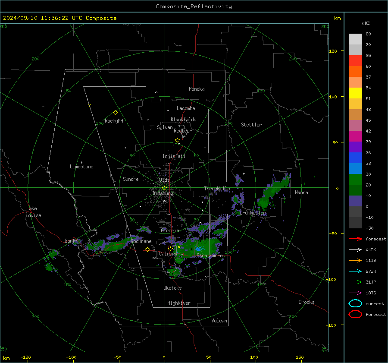Click the orange 111V arrow icon
The width and height of the screenshot is (388, 363).
click(355, 260)
